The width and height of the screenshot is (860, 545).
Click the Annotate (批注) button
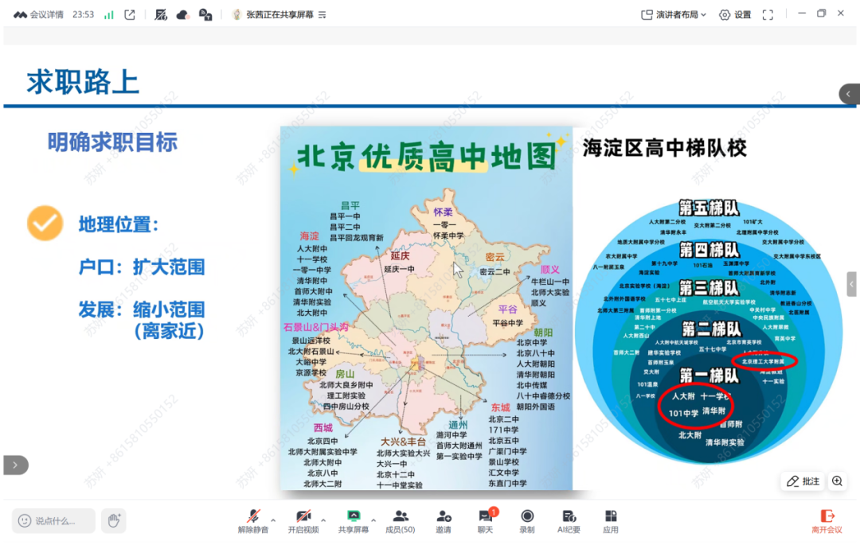pos(803,481)
